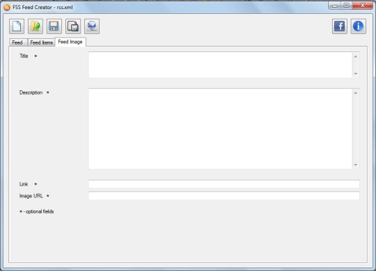
Task: Close the FSS Feed Creator window
Action: (x=362, y=6)
